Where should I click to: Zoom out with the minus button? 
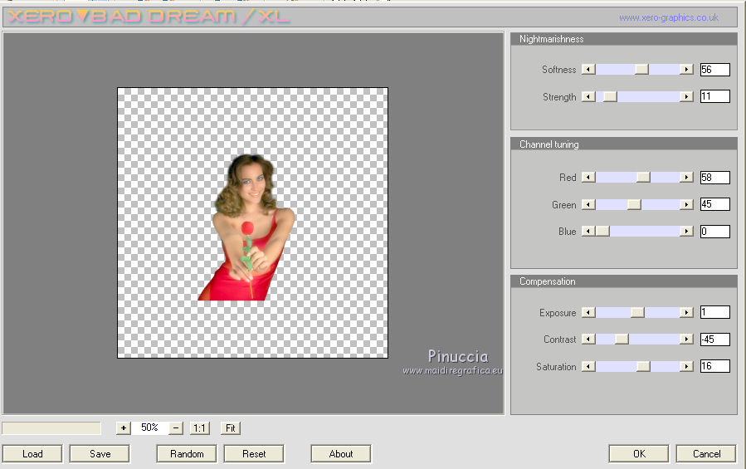click(x=176, y=427)
